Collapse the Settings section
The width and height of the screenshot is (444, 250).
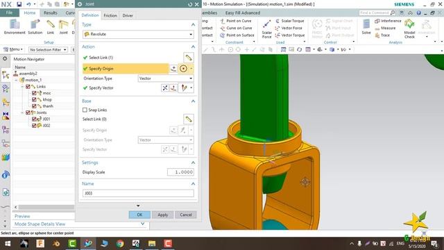193,162
